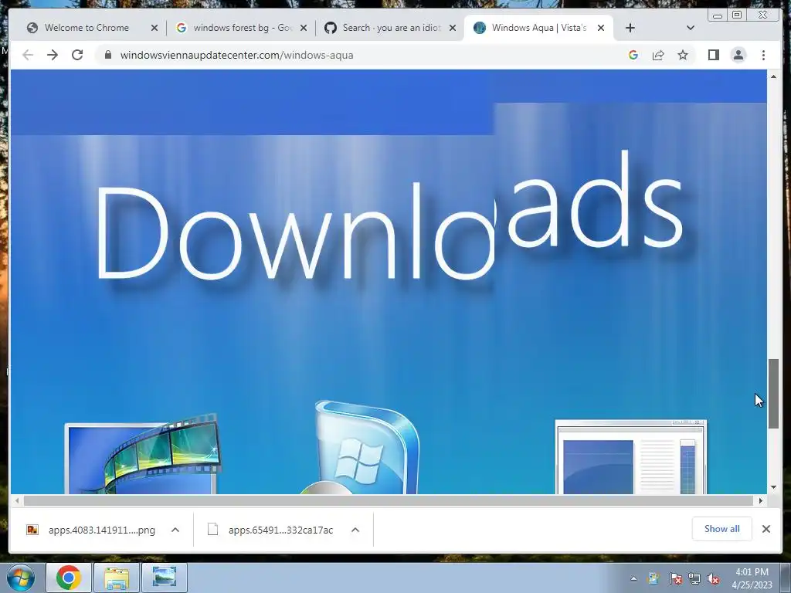Click the address bar URL
The image size is (791, 593).
tap(236, 55)
